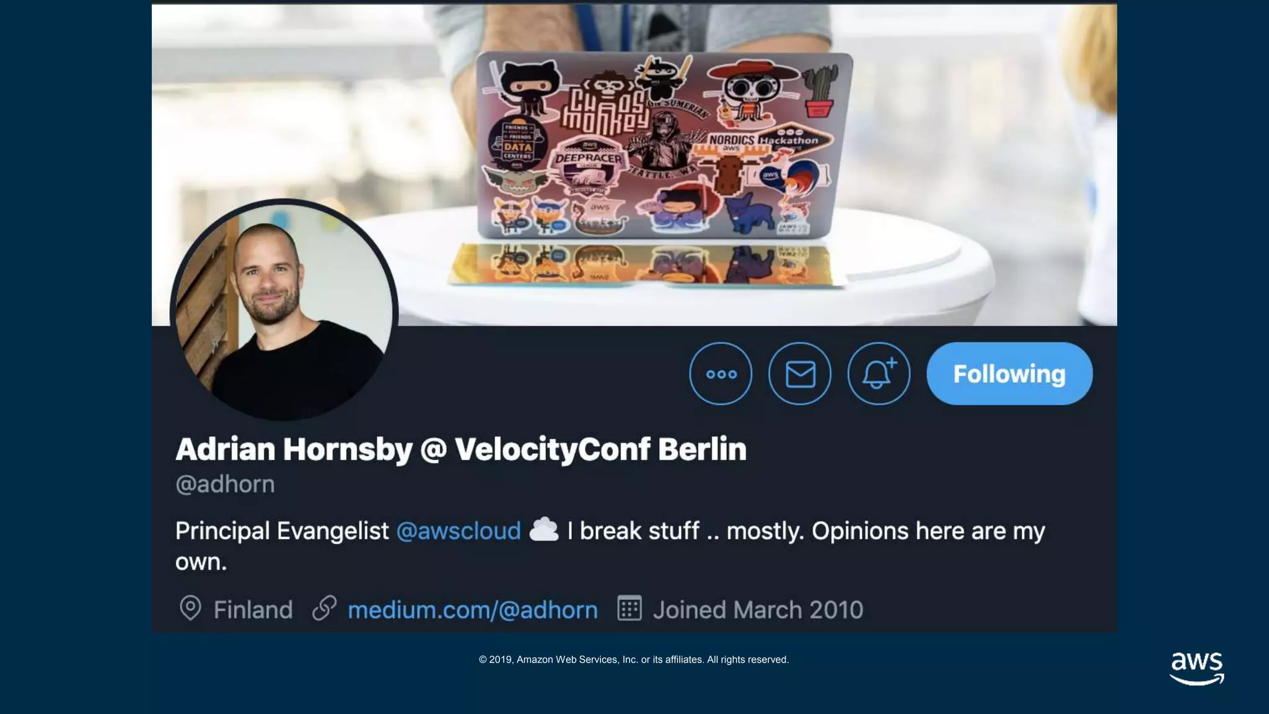
Task: Click the location pin icon
Action: pos(190,609)
